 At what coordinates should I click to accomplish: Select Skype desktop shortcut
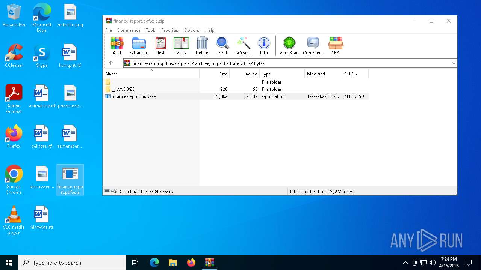pyautogui.click(x=42, y=56)
